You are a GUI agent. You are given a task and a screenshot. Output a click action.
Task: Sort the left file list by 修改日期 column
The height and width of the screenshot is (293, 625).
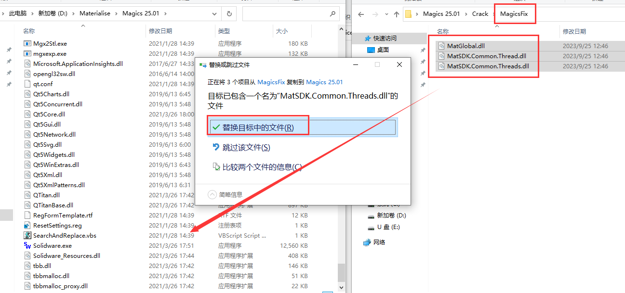(160, 31)
